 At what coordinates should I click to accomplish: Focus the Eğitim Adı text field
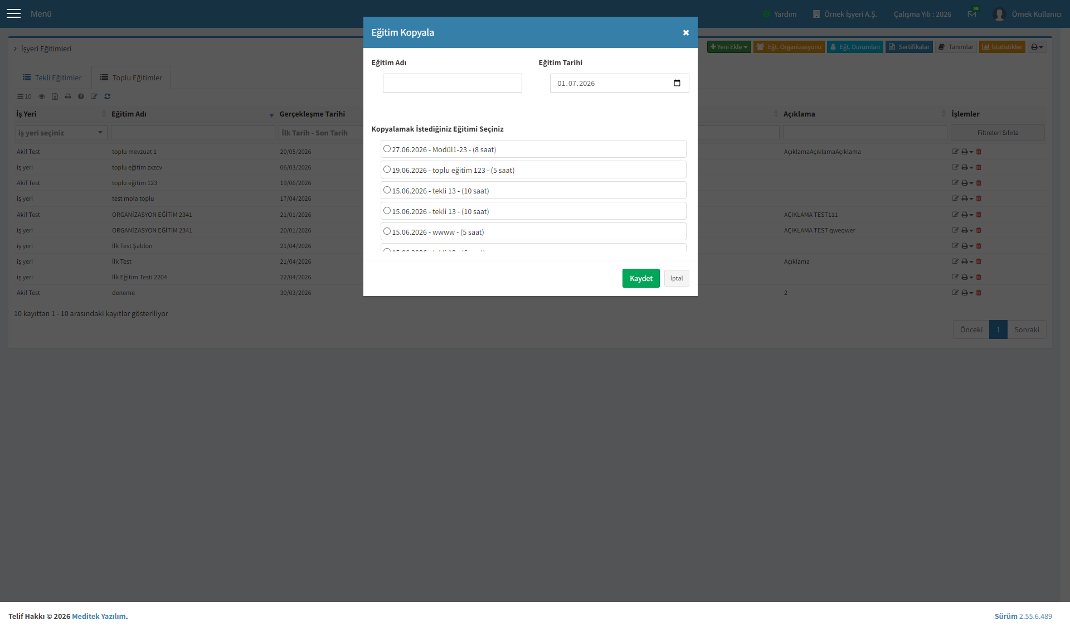pyautogui.click(x=453, y=83)
